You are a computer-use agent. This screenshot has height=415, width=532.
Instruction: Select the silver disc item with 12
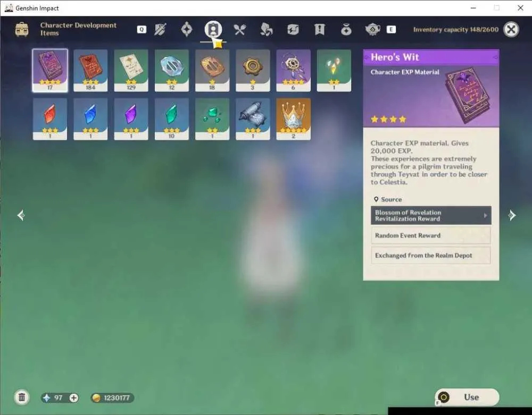[172, 71]
